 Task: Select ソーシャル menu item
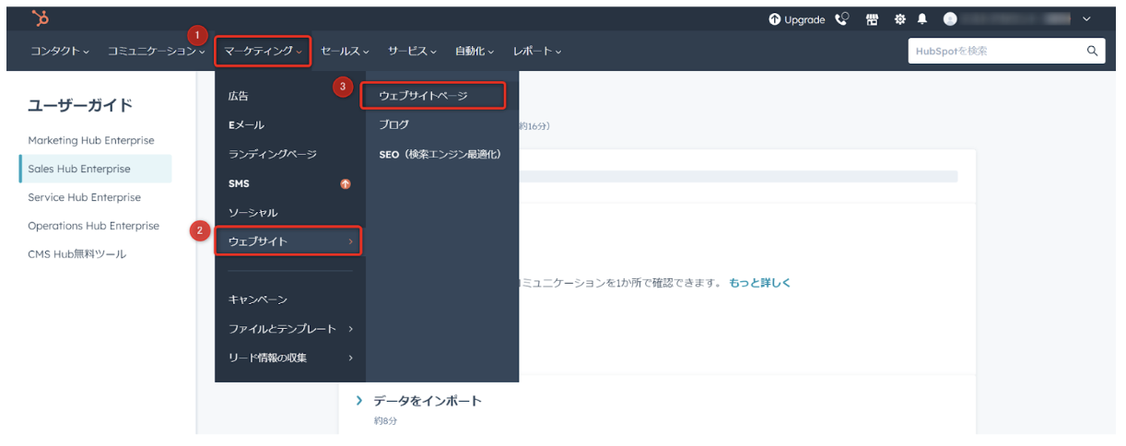252,212
